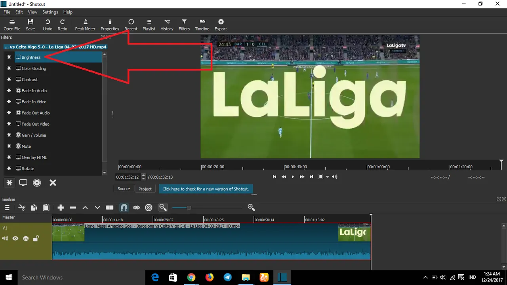
Task: Ripple delete with the minus icon
Action: (x=73, y=207)
